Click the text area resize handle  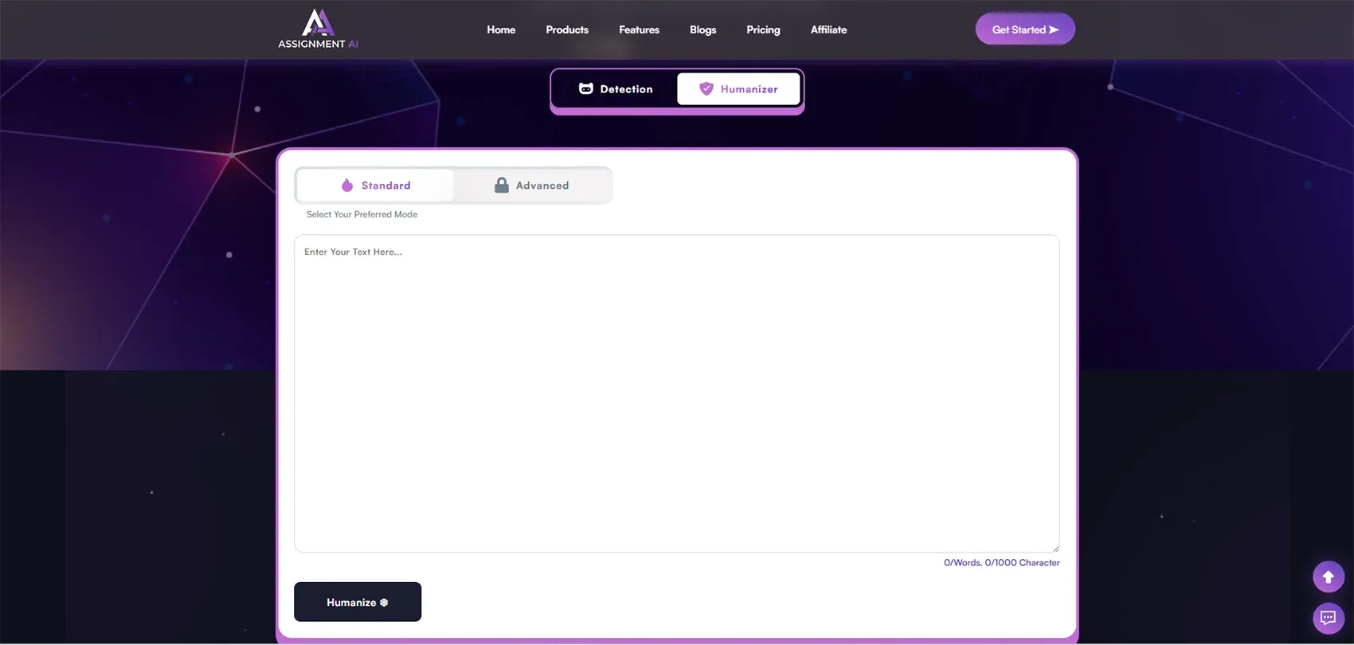click(1055, 548)
